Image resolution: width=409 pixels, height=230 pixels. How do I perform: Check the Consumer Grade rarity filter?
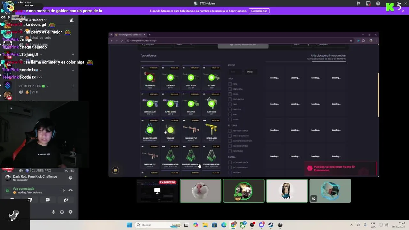pos(230,162)
